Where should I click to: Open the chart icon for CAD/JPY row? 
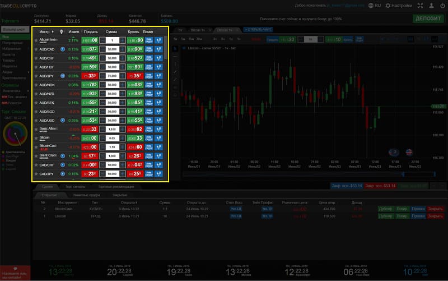[159, 174]
